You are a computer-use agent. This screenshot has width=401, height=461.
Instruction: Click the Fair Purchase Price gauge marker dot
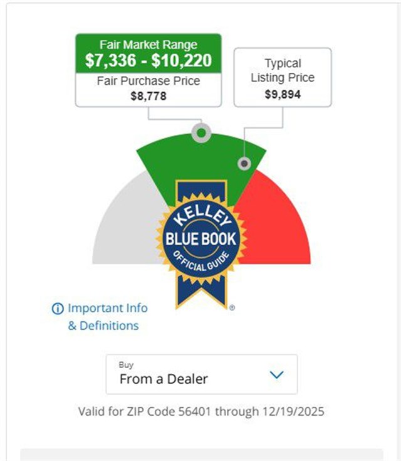pyautogui.click(x=201, y=133)
